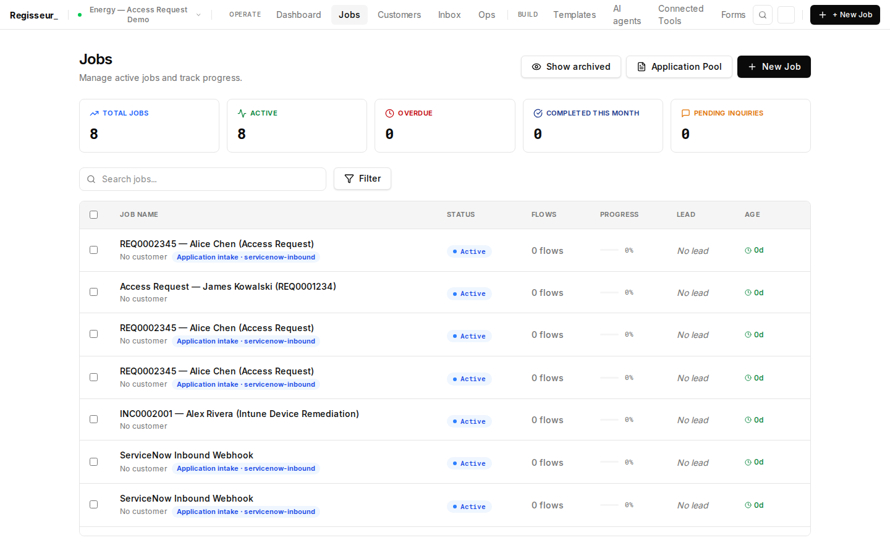Open the Dashboard nav item

(299, 15)
